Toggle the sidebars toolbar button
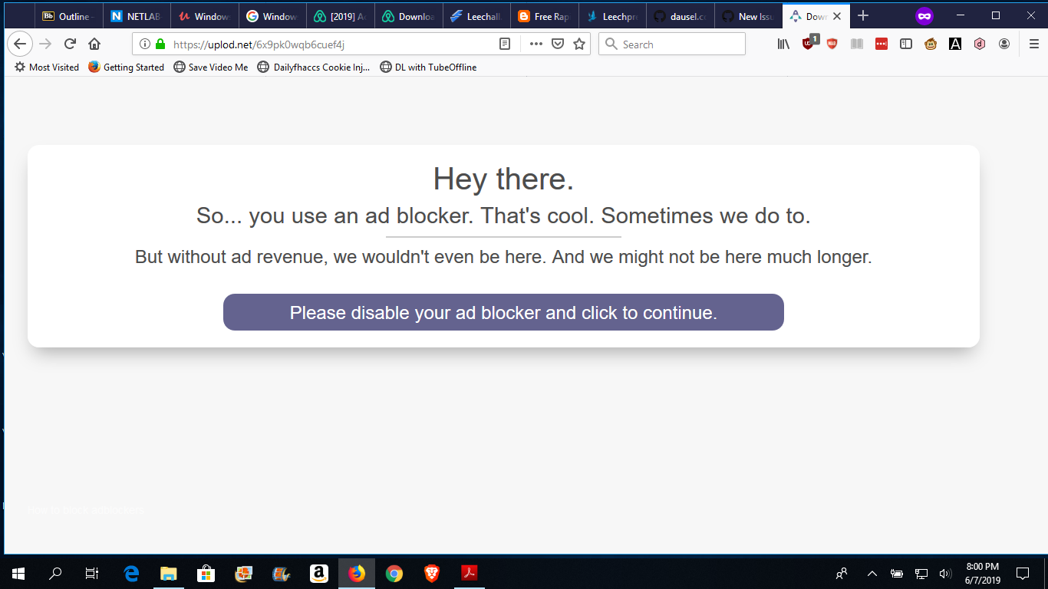 [906, 44]
